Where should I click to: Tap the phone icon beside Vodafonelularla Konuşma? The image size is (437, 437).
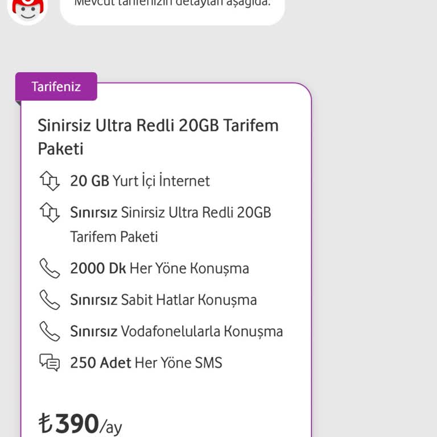(x=50, y=331)
